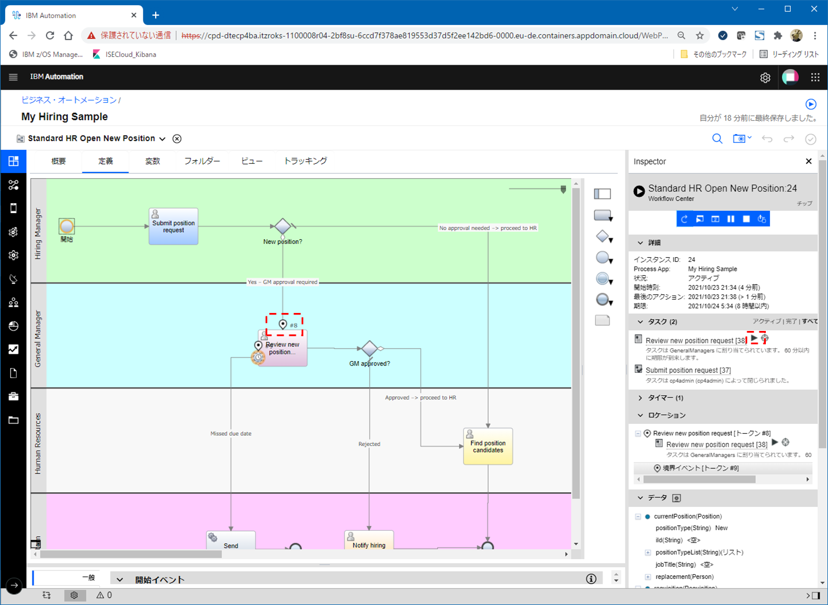828x605 pixels.
Task: Expand the left sidebar with arrow button
Action: tap(14, 586)
